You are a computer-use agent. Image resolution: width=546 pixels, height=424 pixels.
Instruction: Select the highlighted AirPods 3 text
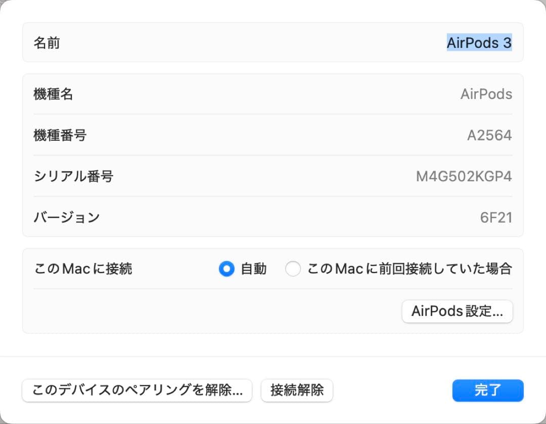coord(479,43)
